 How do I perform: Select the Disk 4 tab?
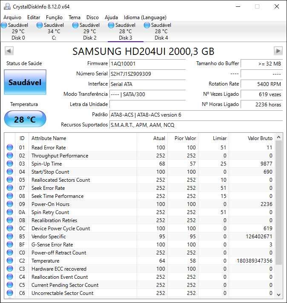pyautogui.click(x=161, y=31)
